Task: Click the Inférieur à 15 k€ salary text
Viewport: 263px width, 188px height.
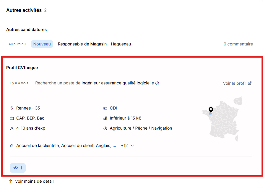Action: pos(125,118)
